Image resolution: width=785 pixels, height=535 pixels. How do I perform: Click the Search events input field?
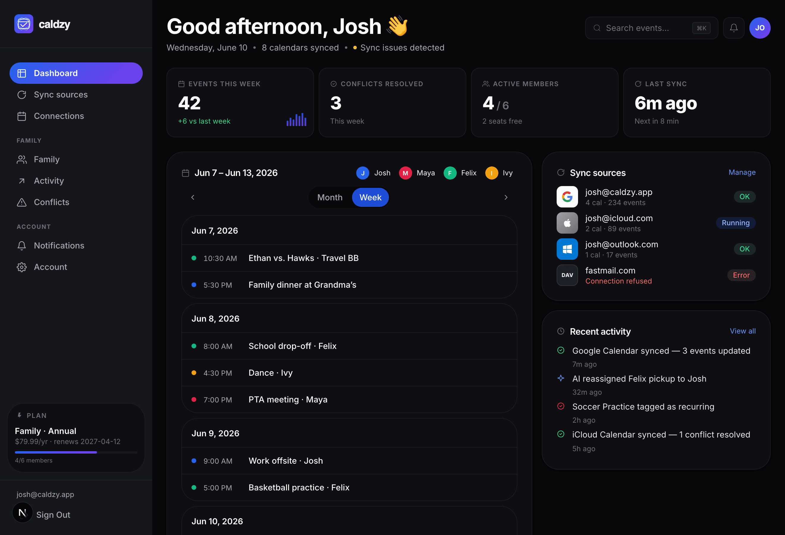(651, 28)
